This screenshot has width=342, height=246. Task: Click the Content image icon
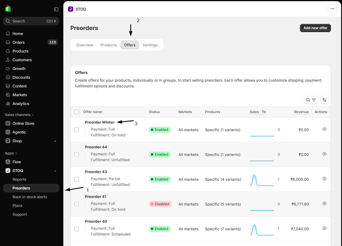pyautogui.click(x=8, y=86)
